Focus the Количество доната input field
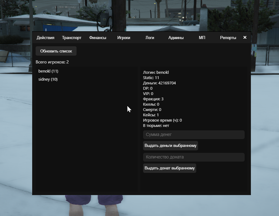This screenshot has height=216, width=279. (194, 157)
